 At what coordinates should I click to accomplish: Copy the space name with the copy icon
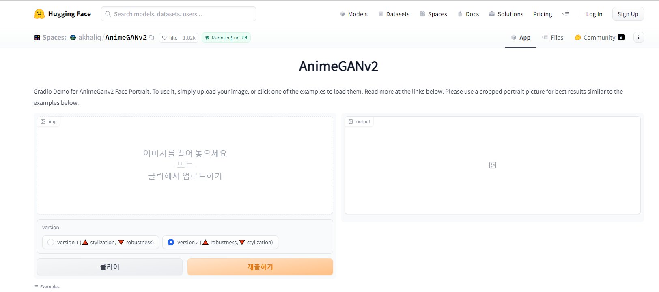(152, 37)
